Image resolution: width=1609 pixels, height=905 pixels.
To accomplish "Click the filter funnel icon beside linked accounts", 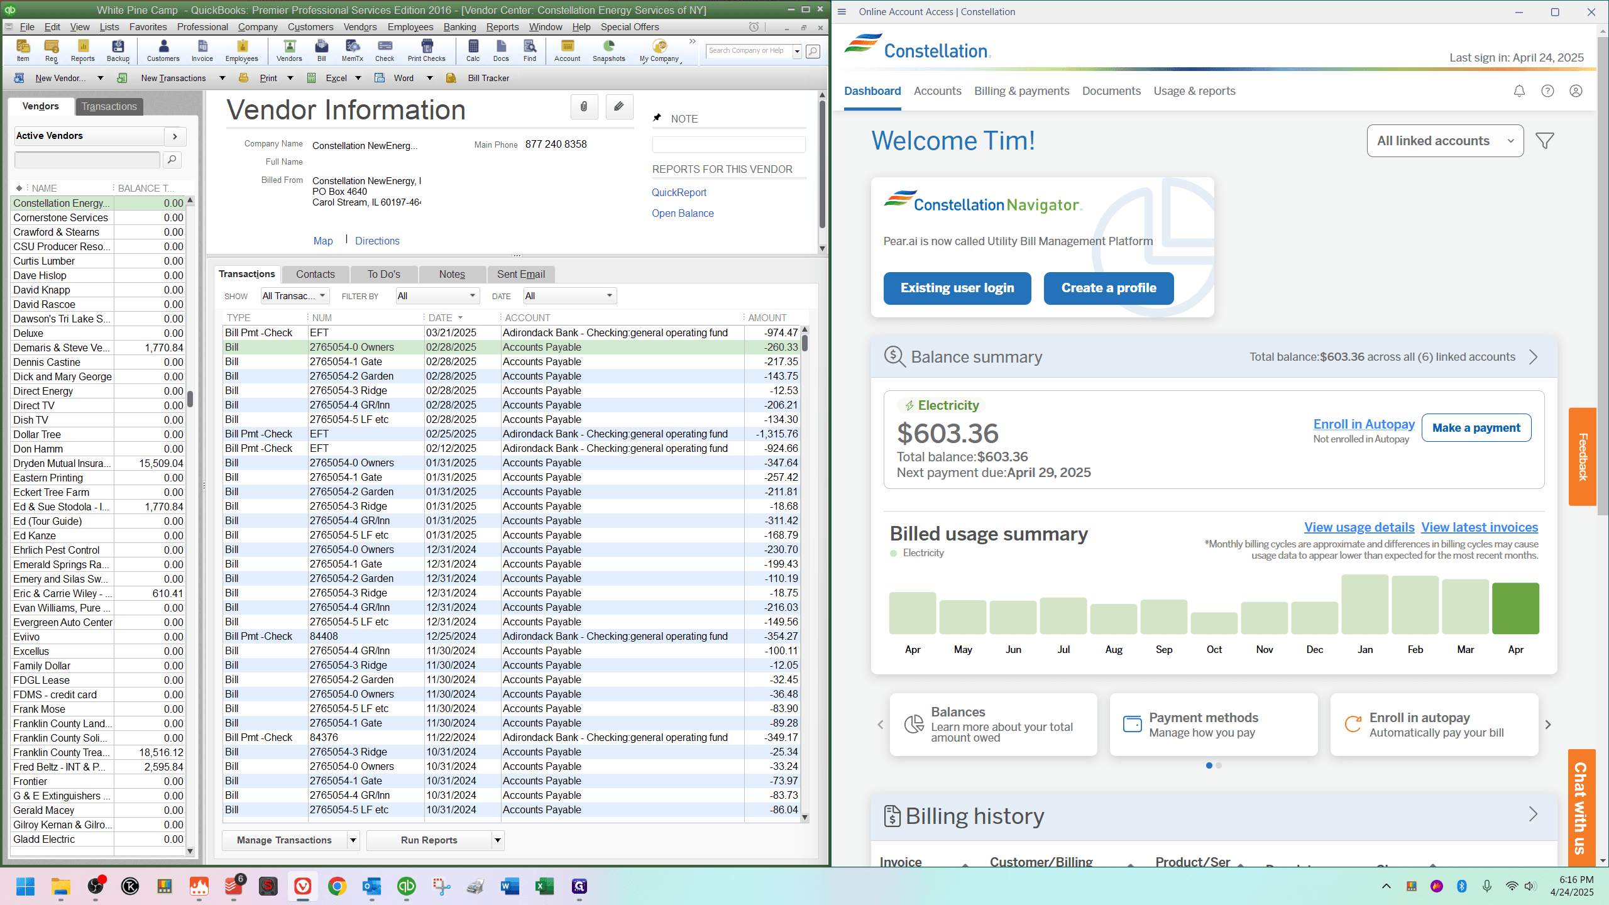I will point(1545,141).
